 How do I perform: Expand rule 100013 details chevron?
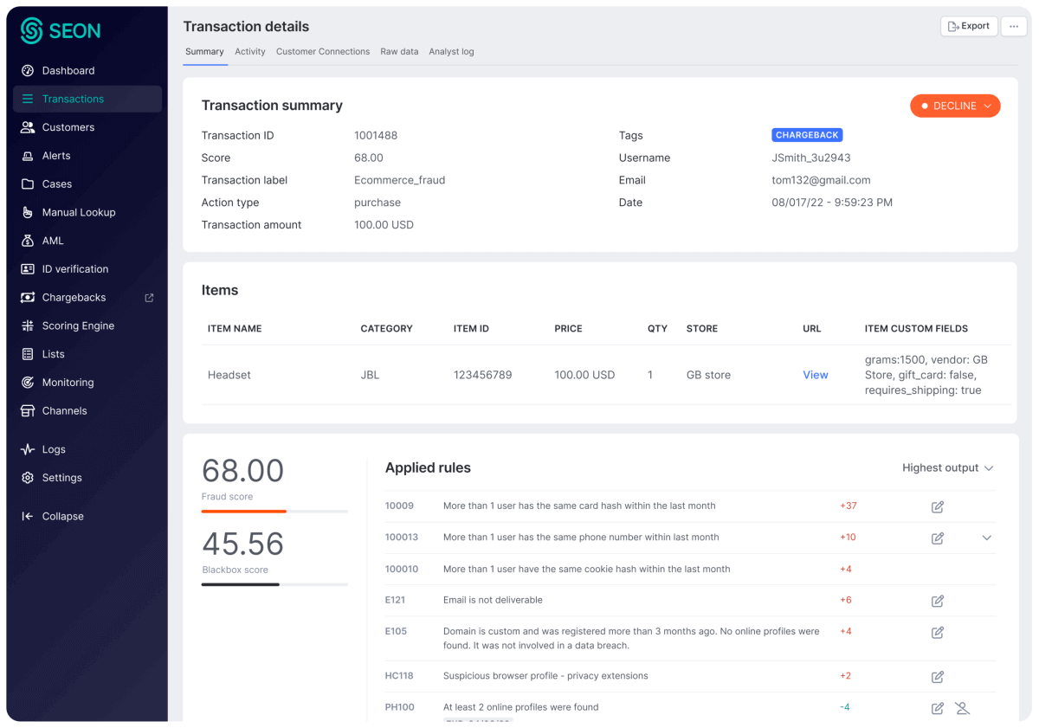point(987,538)
